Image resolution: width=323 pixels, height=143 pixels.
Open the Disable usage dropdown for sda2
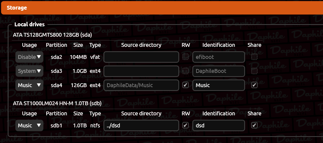(29, 57)
